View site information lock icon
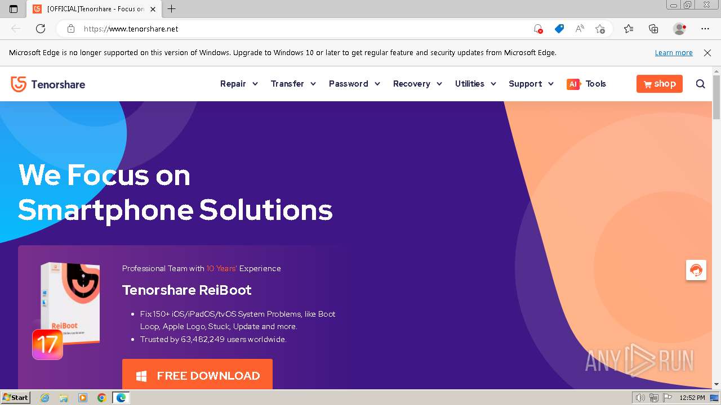Viewport: 721px width, 405px height. click(x=70, y=29)
